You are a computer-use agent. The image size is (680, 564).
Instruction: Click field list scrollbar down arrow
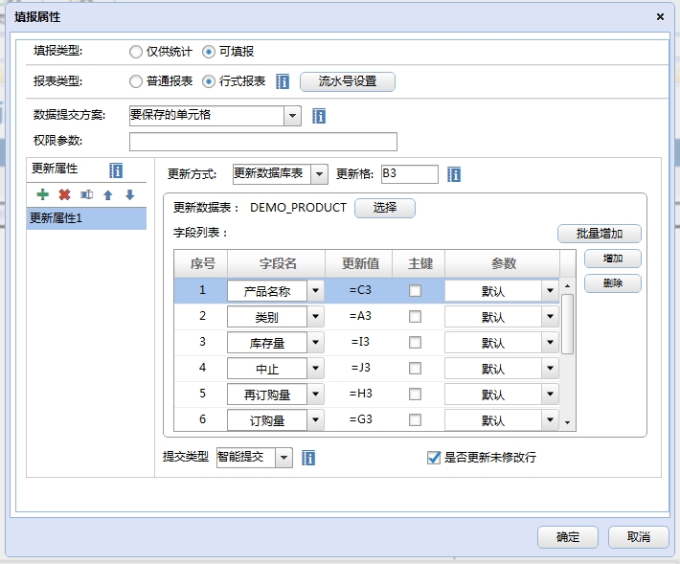pyautogui.click(x=567, y=422)
